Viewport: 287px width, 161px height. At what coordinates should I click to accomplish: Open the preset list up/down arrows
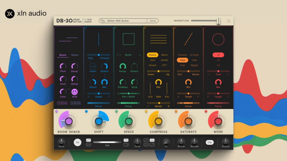click(147, 21)
